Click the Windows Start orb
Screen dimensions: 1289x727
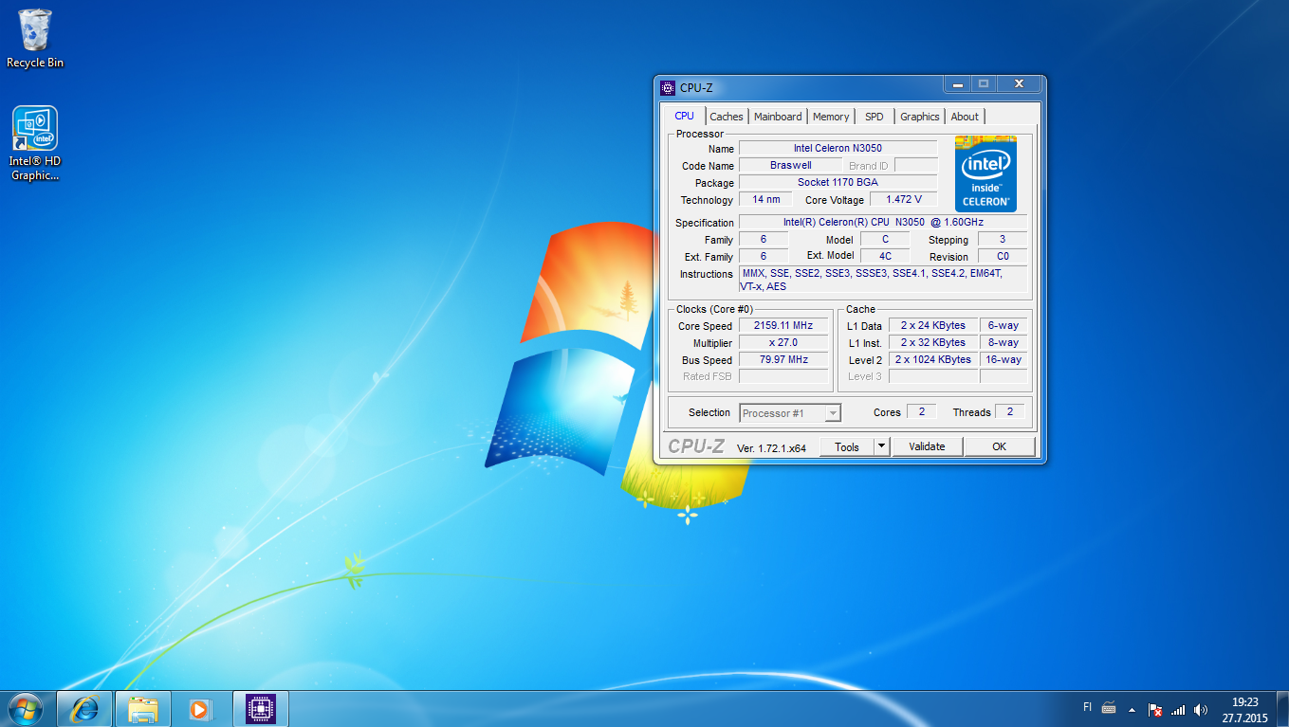point(26,708)
